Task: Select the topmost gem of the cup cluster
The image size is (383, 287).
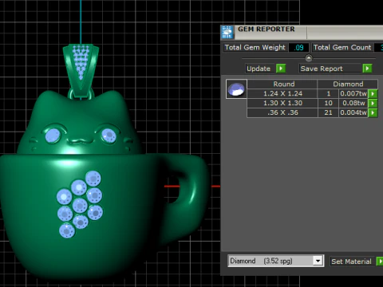Action: (93, 179)
